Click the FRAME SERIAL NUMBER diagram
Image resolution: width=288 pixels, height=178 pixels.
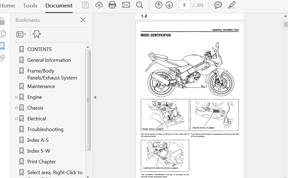165,115
